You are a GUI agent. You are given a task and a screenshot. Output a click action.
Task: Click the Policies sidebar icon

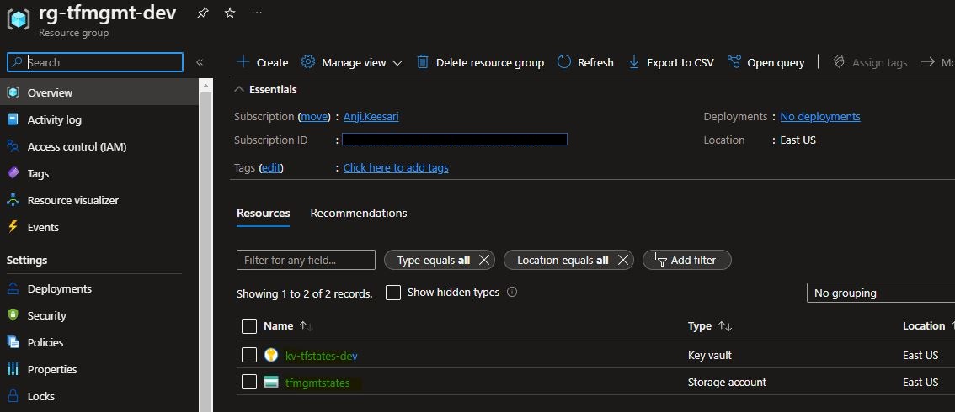(13, 342)
